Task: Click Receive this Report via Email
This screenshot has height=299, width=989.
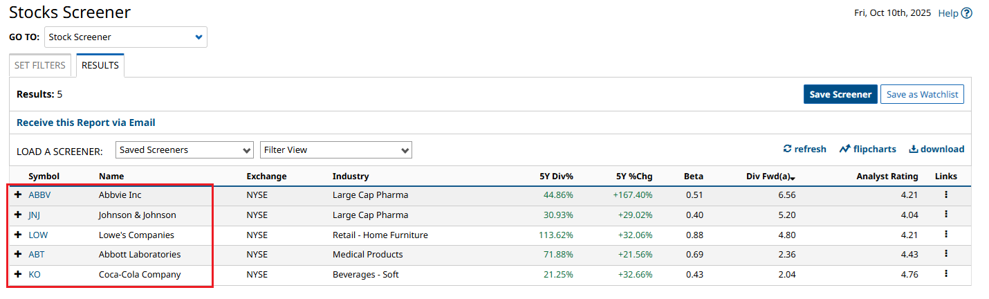Action: coord(86,123)
